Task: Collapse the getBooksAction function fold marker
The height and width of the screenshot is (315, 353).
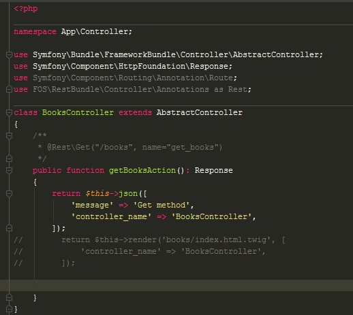Action: point(9,170)
